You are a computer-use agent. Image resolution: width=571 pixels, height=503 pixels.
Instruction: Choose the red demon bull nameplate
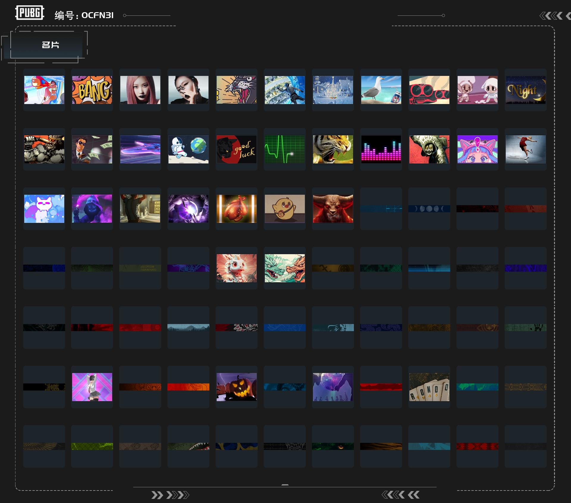[x=333, y=209]
